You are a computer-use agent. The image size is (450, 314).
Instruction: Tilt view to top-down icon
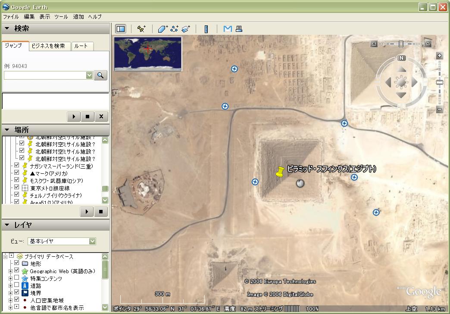(x=374, y=44)
